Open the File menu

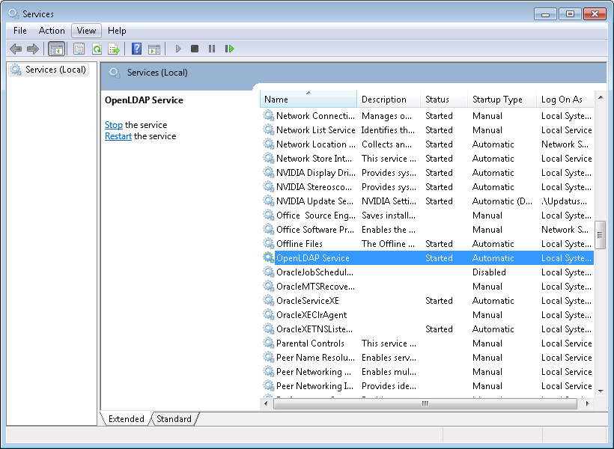[20, 31]
